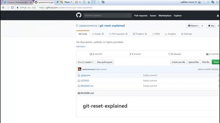View the 1 branch link

coord(135,54)
